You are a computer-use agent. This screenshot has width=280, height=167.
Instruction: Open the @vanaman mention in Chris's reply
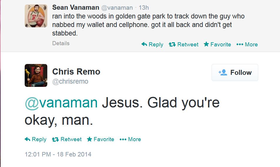coord(61,103)
